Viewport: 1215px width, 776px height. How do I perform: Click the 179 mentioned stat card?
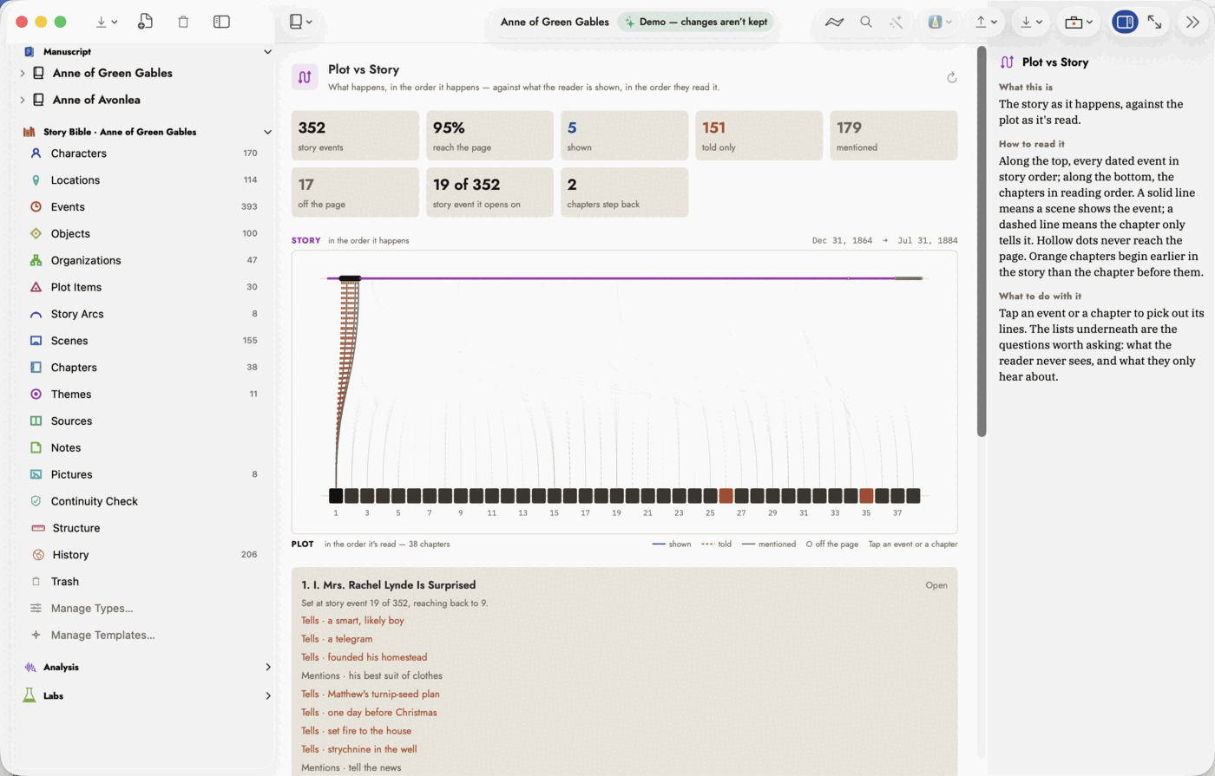893,135
